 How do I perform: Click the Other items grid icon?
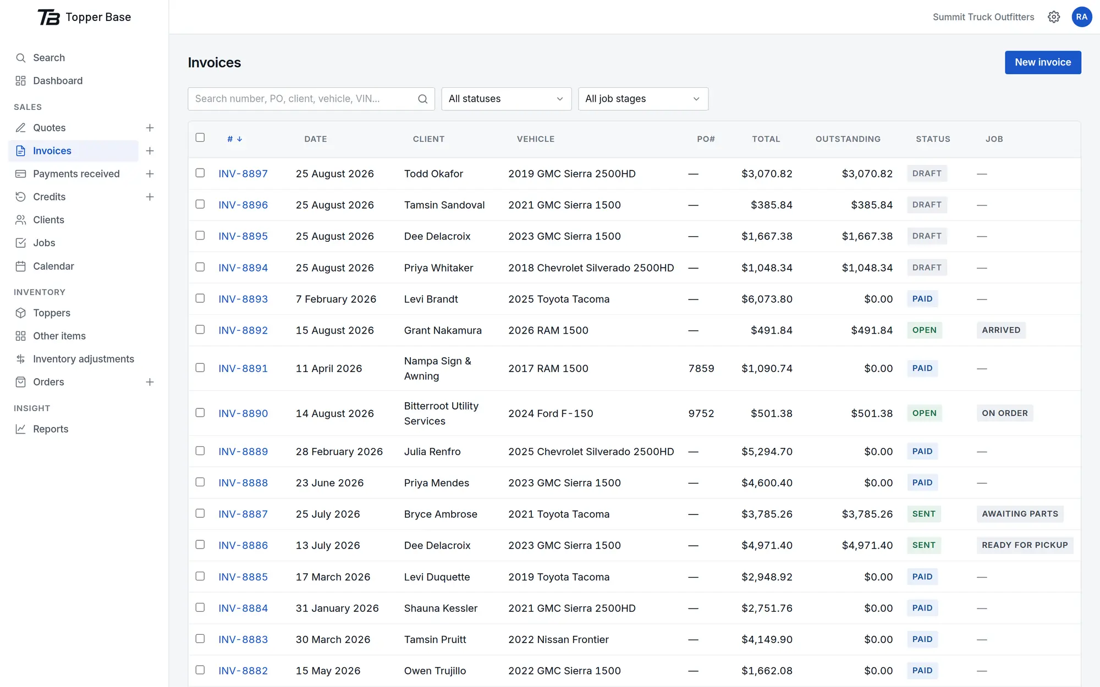21,336
